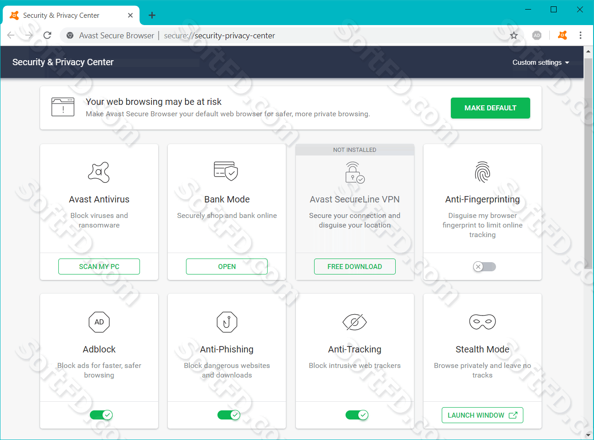Click LAUNCH WINDOW for Stealth Mode
Viewport: 594px width, 440px height.
coord(482,415)
